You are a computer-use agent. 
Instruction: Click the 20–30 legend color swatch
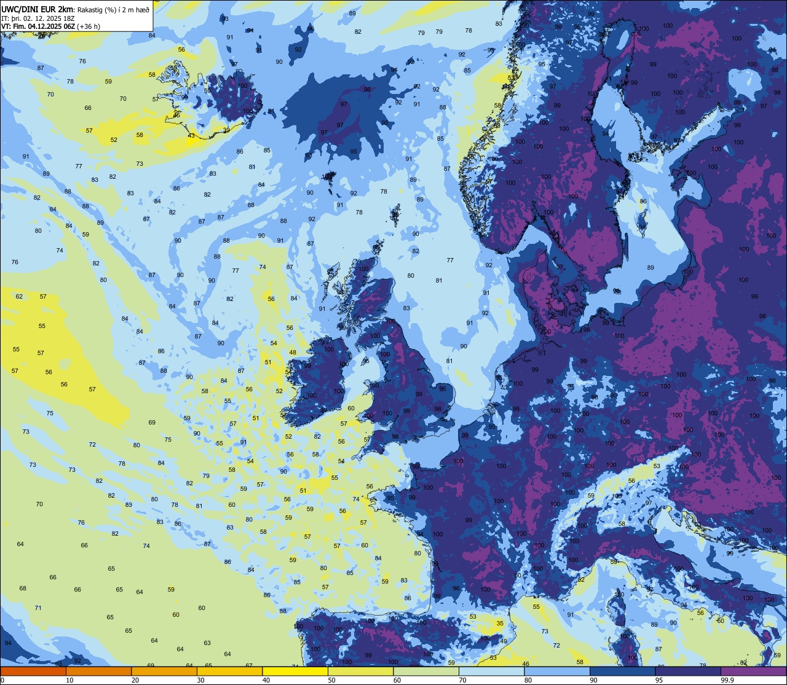pyautogui.click(x=164, y=671)
